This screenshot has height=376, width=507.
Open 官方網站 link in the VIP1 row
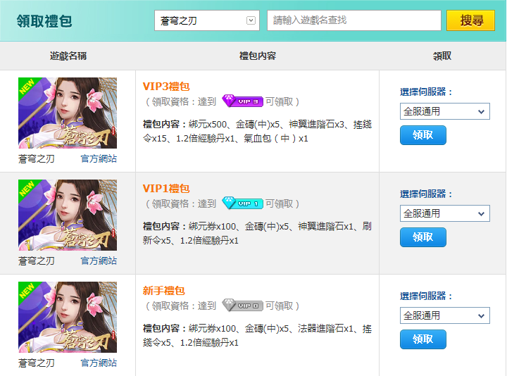tap(99, 261)
